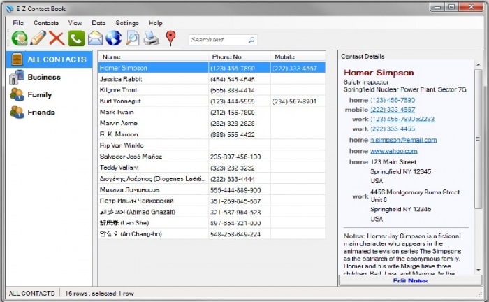Open the View menu
This screenshot has height=302, width=489.
click(75, 23)
